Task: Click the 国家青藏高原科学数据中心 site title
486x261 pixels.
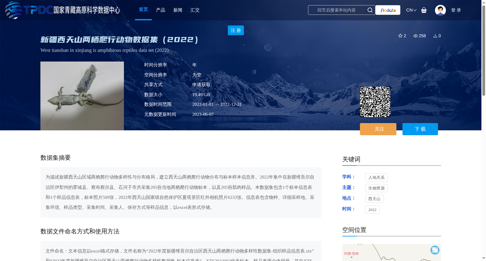Action: click(x=87, y=10)
